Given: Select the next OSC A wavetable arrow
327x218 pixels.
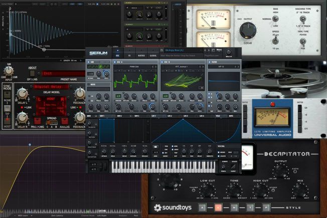Looking at the screenshot, I should click(156, 67).
